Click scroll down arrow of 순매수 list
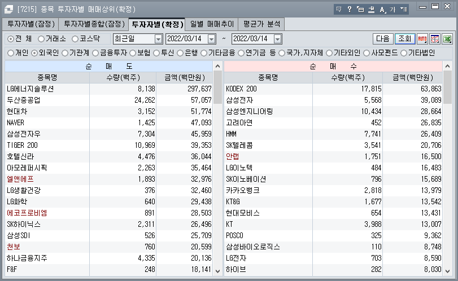 [x=447, y=271]
